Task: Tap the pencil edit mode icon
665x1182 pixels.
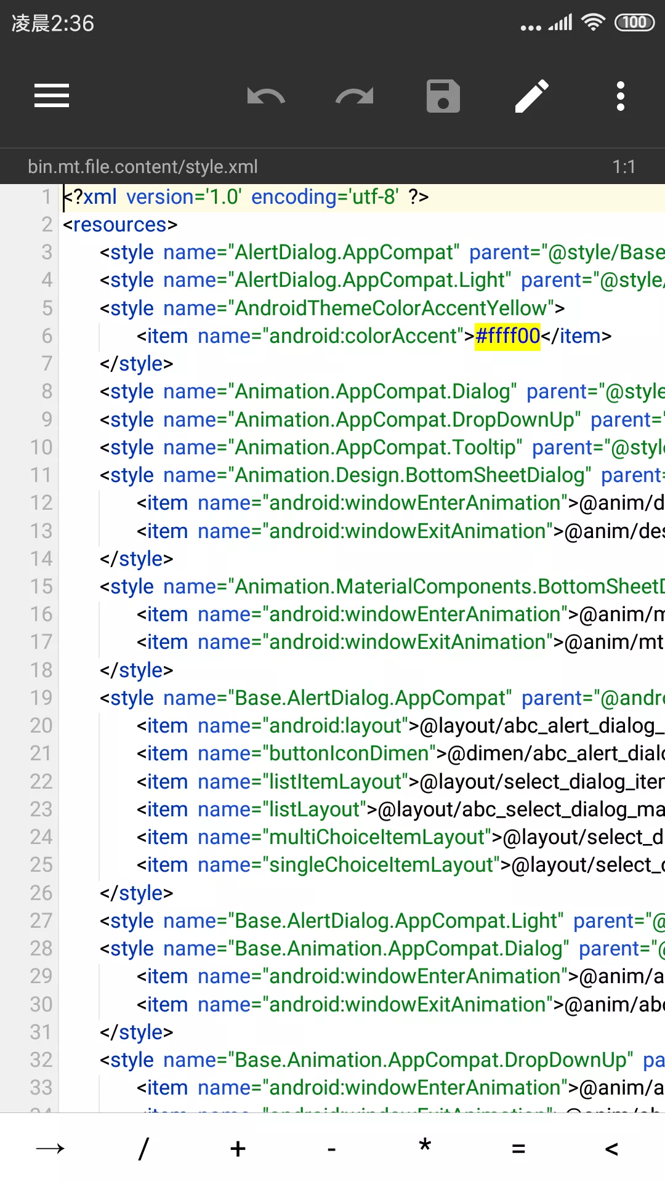Action: pyautogui.click(x=532, y=96)
